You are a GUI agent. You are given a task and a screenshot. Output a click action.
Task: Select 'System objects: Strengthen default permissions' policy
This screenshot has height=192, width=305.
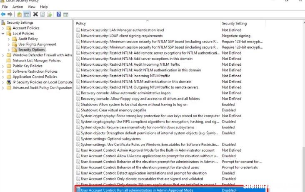click(150, 133)
